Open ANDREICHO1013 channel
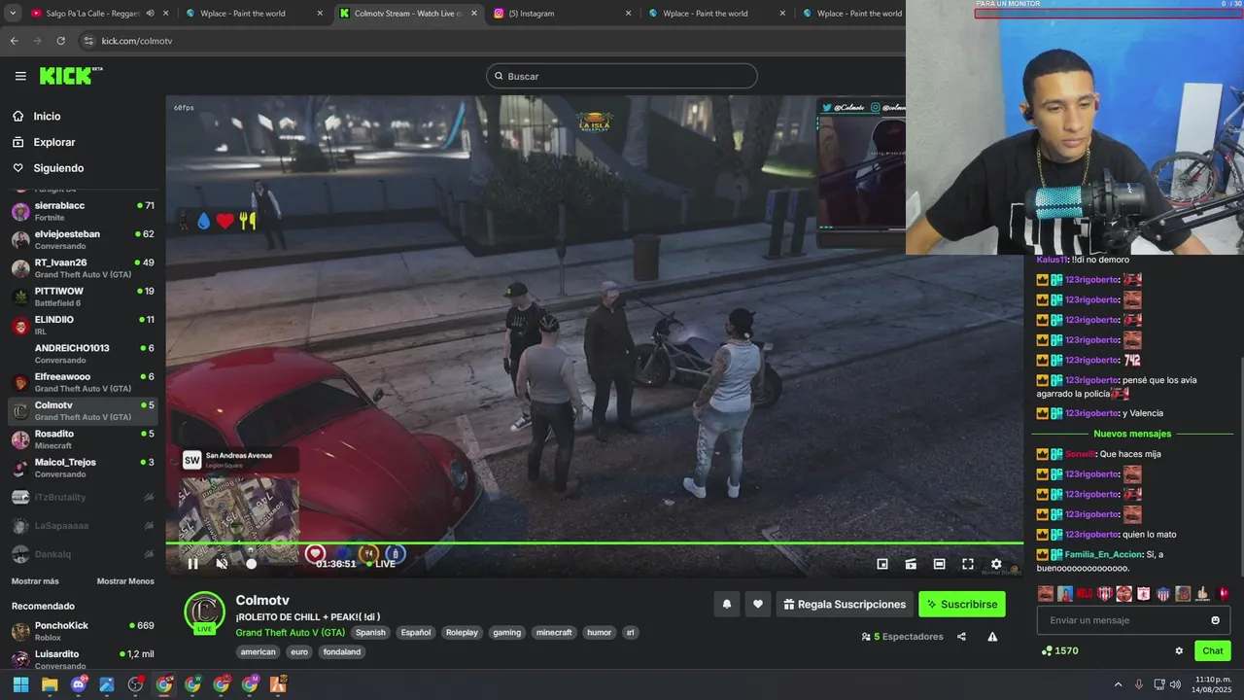 [x=83, y=354]
